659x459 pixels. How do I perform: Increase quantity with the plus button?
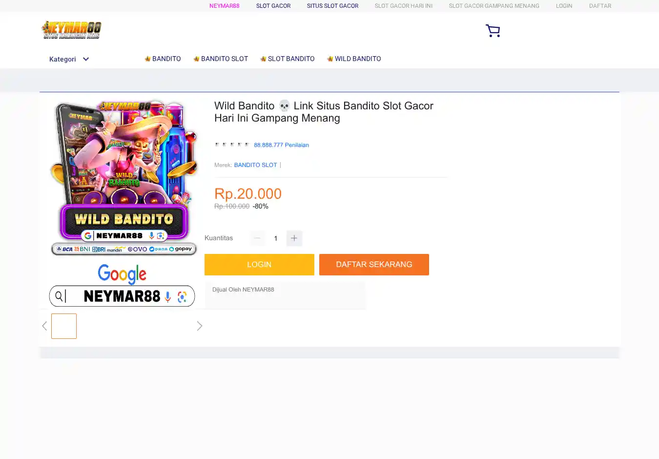point(294,238)
